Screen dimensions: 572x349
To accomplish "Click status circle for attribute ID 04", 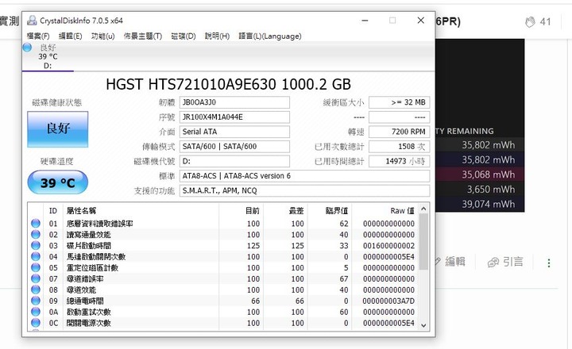I will tap(36, 256).
